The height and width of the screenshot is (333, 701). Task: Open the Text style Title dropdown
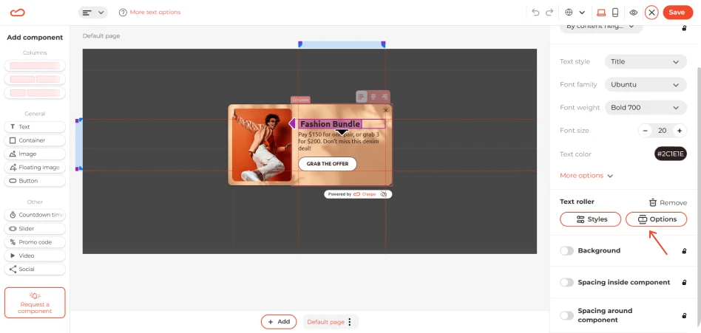[x=646, y=61]
